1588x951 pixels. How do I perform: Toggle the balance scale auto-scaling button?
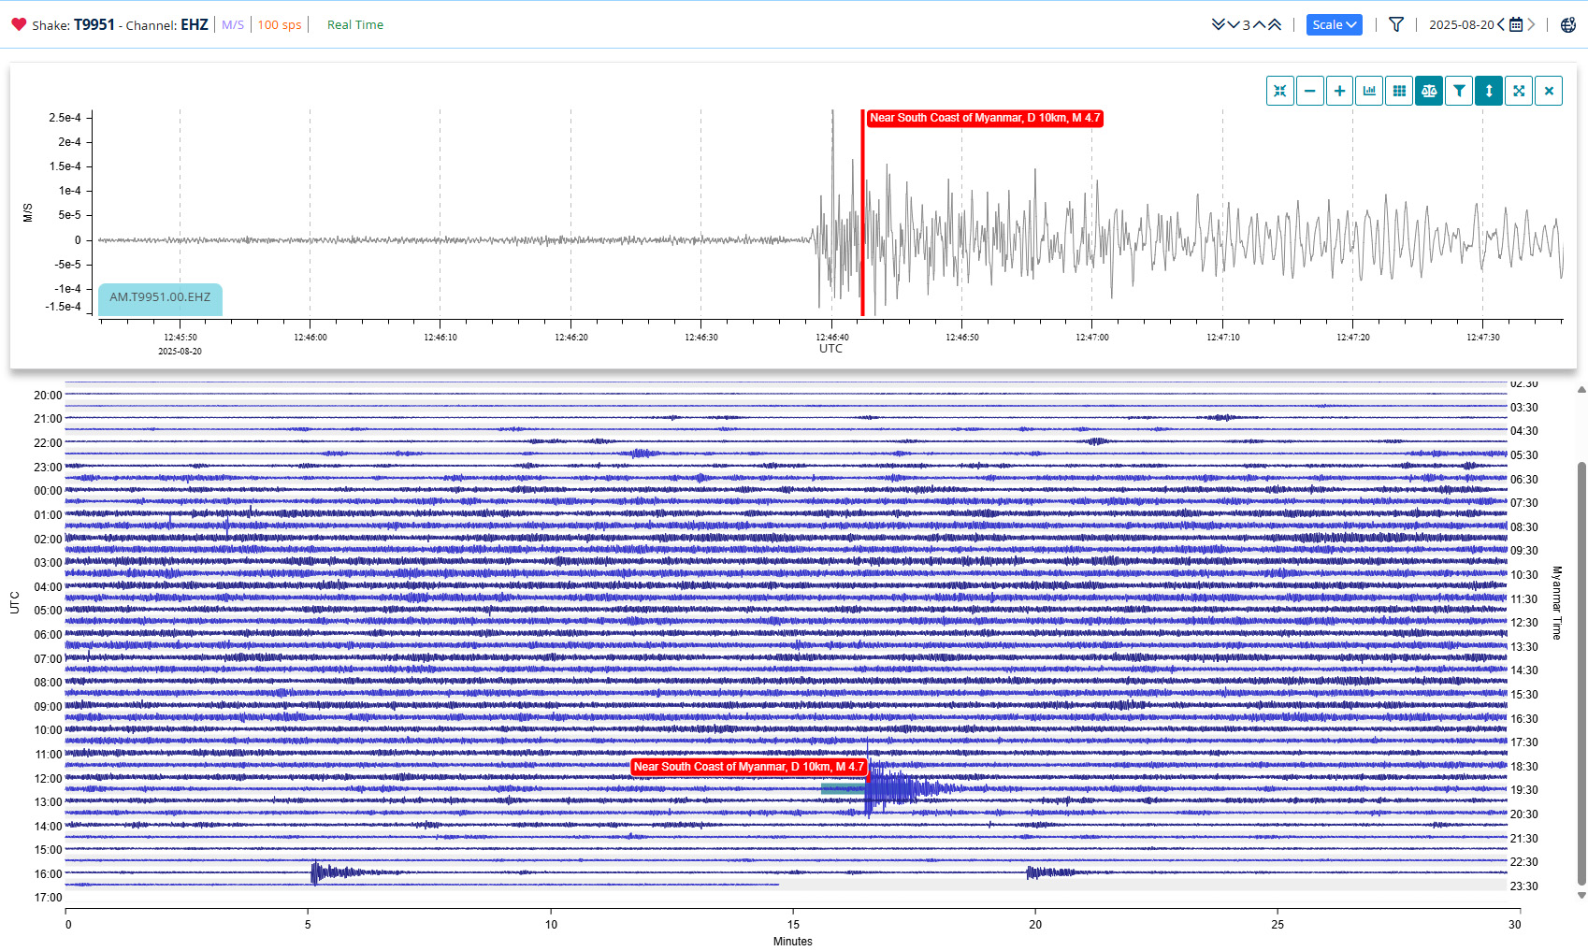tap(1429, 91)
